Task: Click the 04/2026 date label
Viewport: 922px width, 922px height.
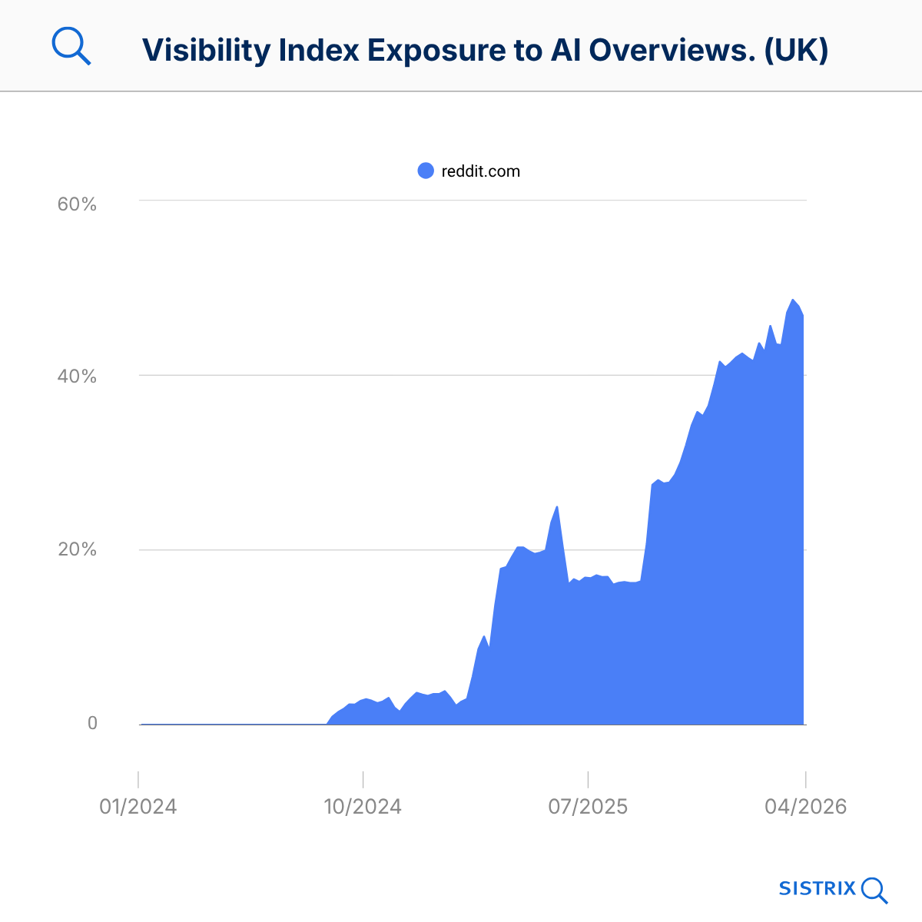Action: pyautogui.click(x=805, y=807)
